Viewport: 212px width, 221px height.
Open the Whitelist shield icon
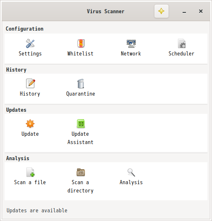pos(81,43)
